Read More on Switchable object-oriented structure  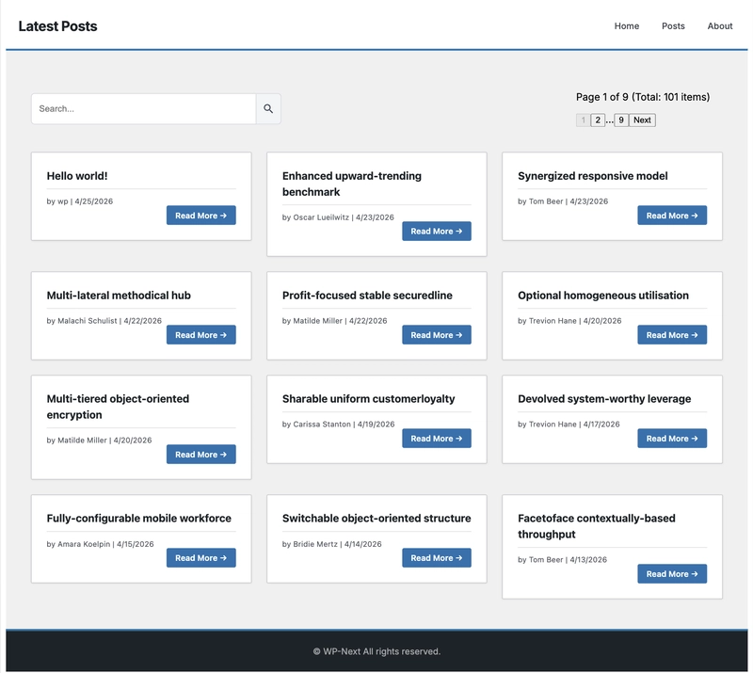pos(437,558)
